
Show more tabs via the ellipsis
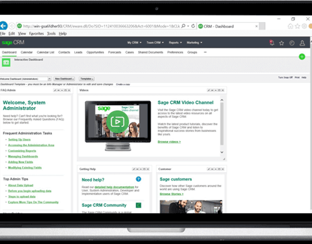pos(205,52)
